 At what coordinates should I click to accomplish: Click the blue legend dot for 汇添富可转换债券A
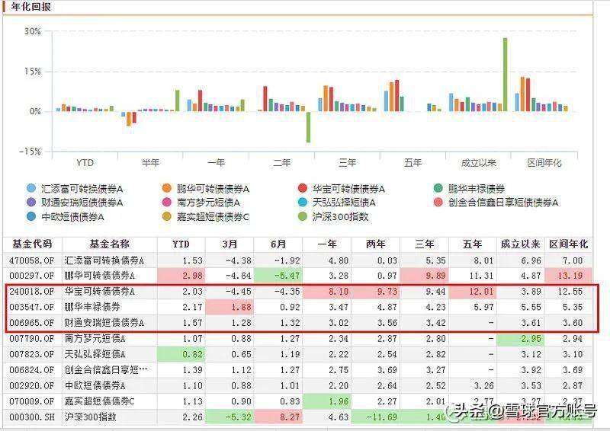pos(30,188)
